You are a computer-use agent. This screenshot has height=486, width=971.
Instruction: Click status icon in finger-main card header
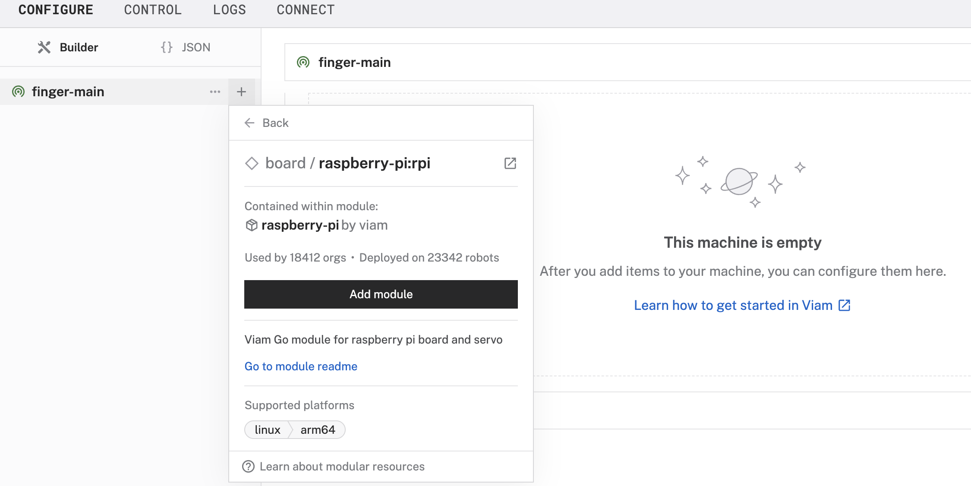(x=303, y=62)
